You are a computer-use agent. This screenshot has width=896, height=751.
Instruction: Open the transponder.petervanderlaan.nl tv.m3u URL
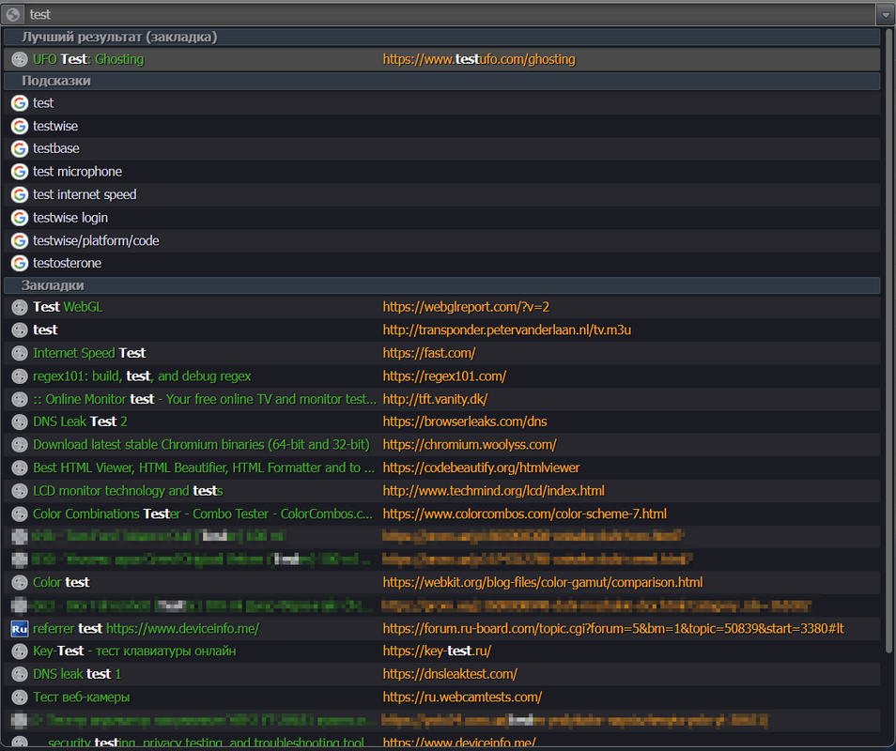coord(507,330)
